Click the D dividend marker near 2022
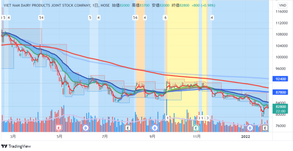293x151 pixels. coord(250,128)
